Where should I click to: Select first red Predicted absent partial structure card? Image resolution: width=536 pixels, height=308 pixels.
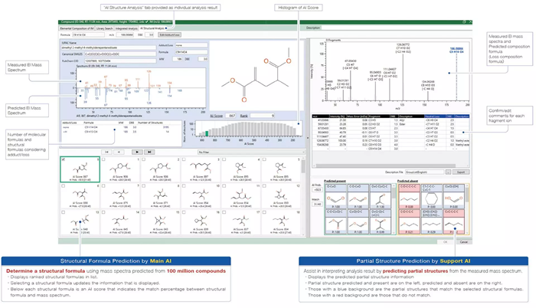pos(410,196)
